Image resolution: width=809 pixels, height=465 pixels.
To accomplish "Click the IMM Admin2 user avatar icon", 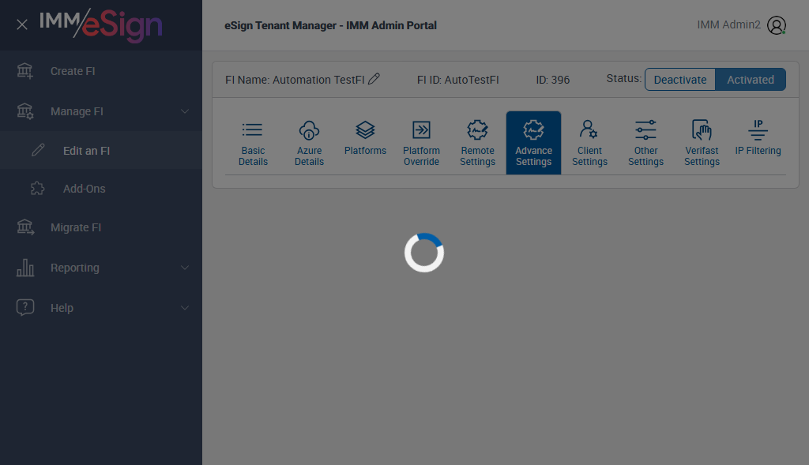I will tap(777, 24).
